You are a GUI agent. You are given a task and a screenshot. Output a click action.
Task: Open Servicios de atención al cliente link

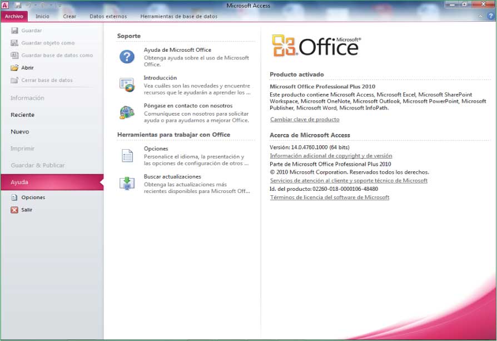click(x=349, y=180)
